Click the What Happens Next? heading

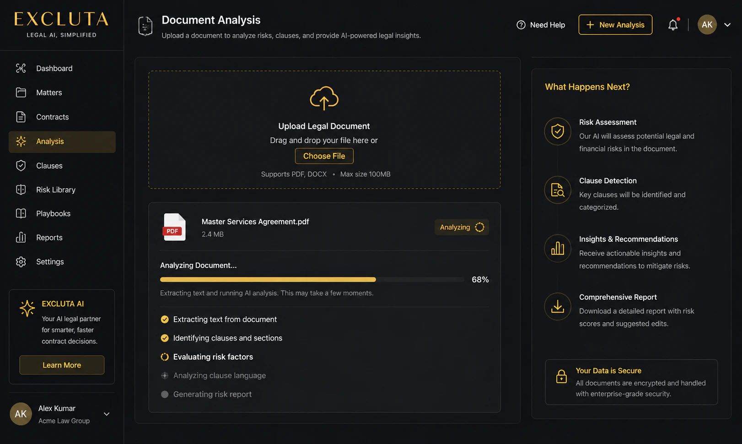coord(587,87)
